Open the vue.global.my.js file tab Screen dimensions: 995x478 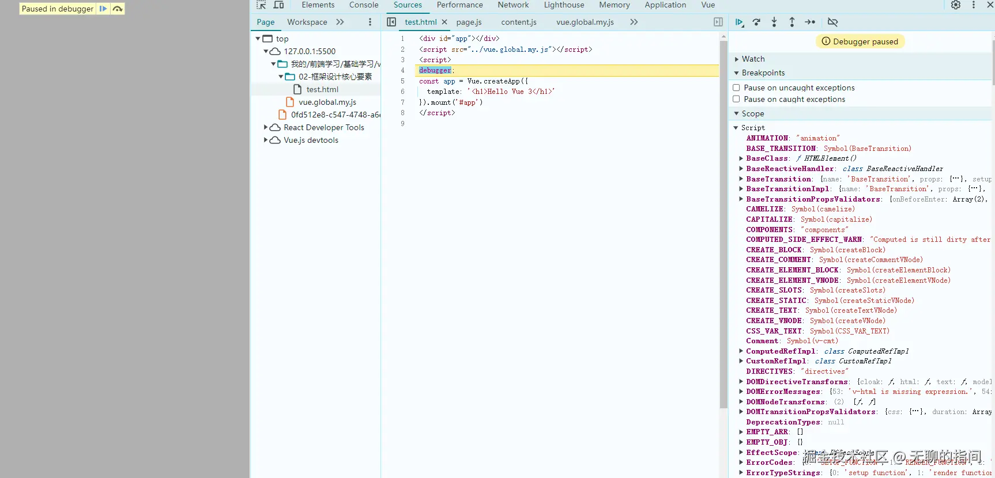click(x=585, y=22)
